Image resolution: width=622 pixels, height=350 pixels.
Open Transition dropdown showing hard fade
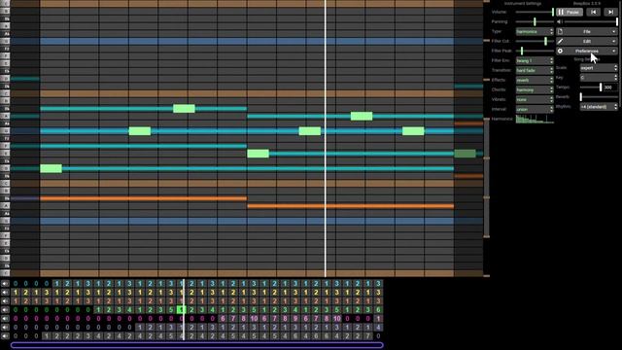(535, 70)
